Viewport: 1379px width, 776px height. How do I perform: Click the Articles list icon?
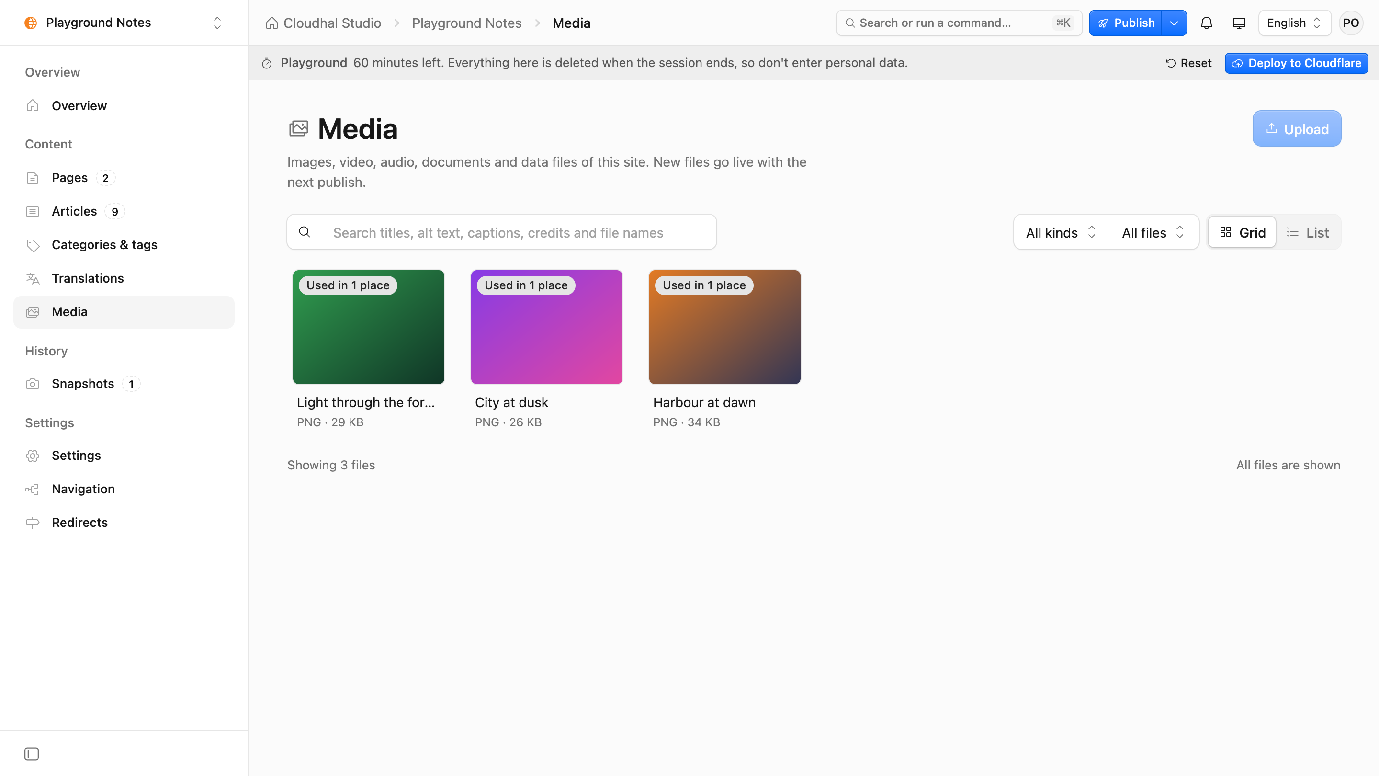coord(33,212)
